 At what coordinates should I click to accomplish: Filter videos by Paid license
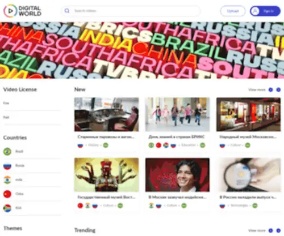click(6, 117)
